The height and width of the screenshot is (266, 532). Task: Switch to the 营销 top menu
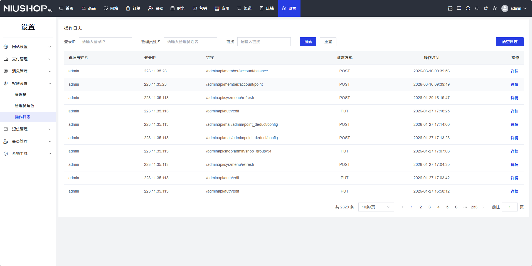[200, 8]
